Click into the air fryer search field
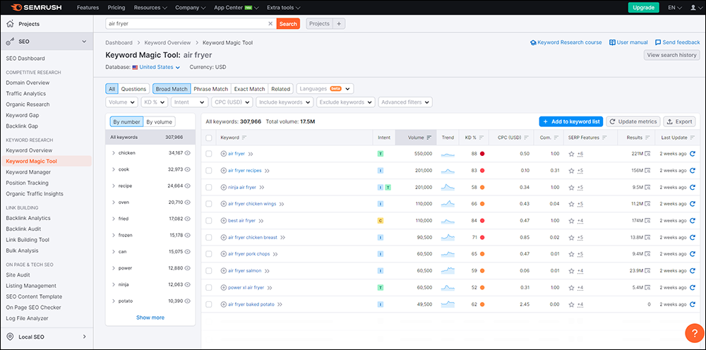This screenshot has height=350, width=706. (186, 24)
